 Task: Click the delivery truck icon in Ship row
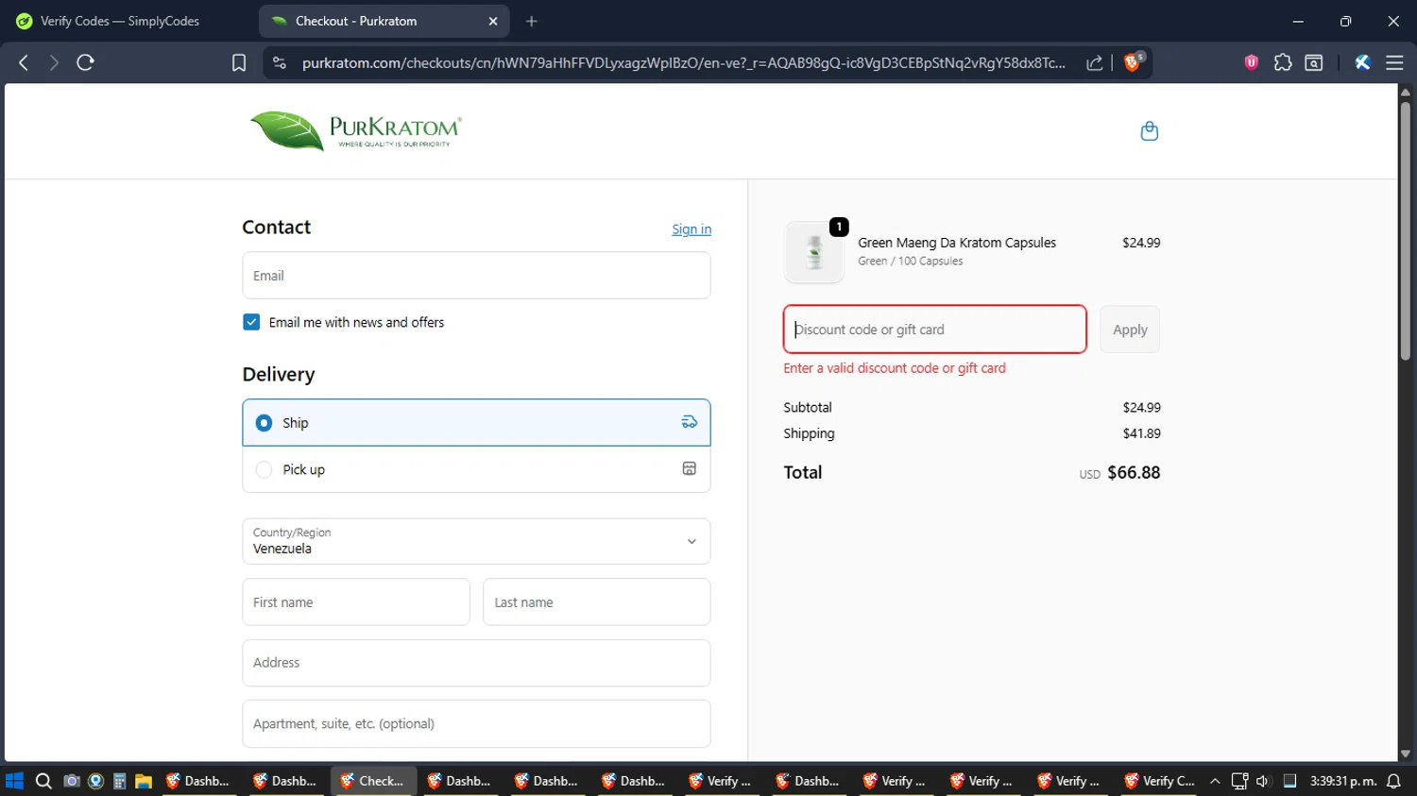(690, 422)
